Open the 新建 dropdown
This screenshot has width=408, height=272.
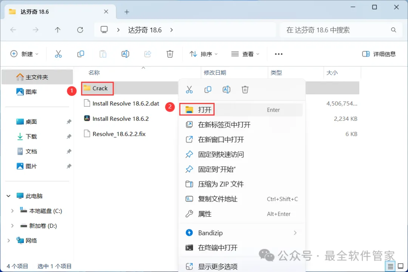pyautogui.click(x=25, y=54)
